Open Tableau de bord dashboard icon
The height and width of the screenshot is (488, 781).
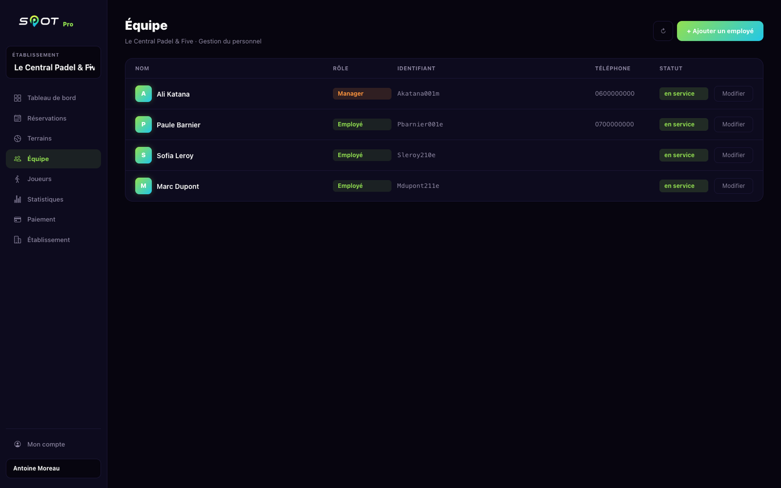click(17, 98)
